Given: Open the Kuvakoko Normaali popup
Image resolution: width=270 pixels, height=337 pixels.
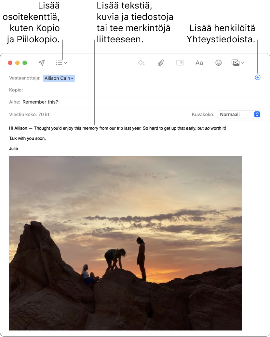Looking at the screenshot, I should [x=239, y=114].
